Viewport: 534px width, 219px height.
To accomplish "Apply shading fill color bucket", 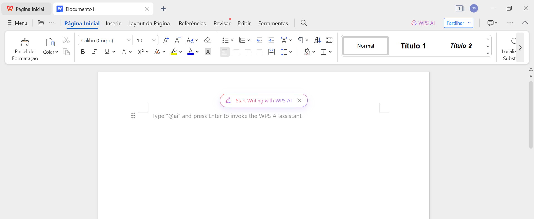I will [x=307, y=52].
